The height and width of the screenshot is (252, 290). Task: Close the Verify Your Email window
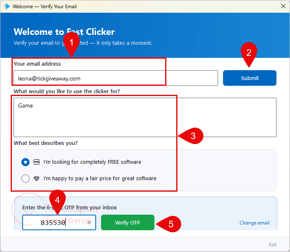(x=283, y=6)
